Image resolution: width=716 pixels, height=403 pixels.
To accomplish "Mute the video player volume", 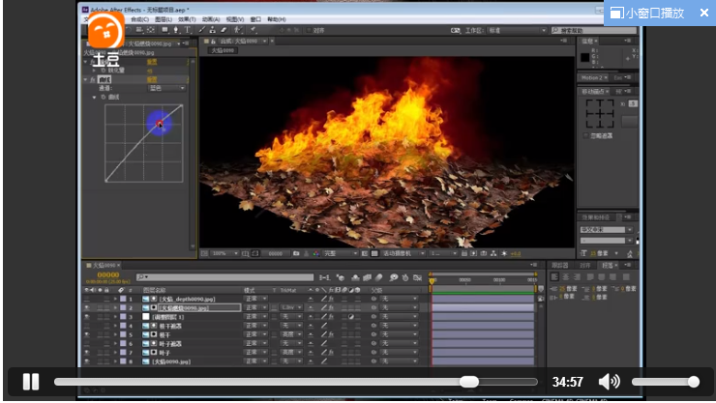I will coord(610,382).
